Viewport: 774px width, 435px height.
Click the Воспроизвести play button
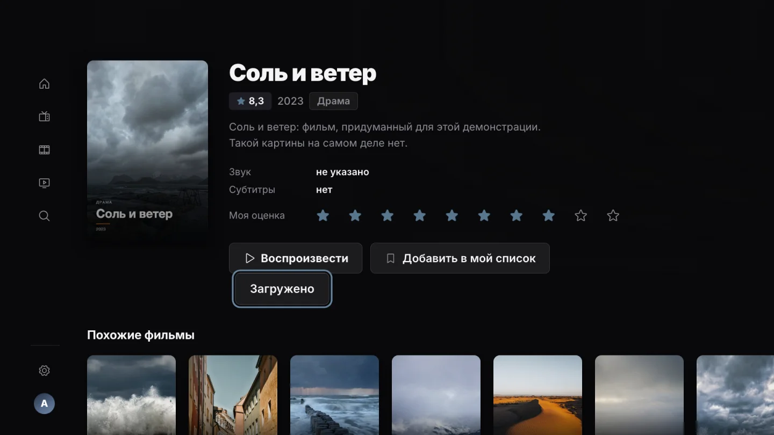coord(296,258)
